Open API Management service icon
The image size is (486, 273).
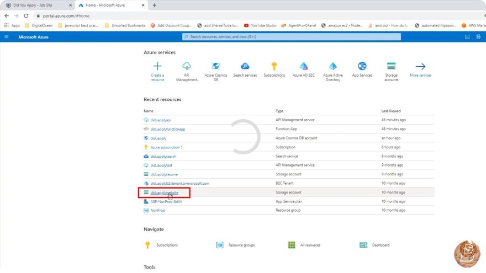coord(187,66)
